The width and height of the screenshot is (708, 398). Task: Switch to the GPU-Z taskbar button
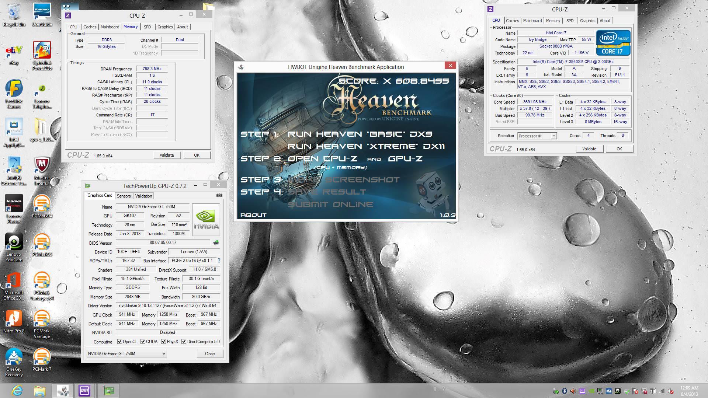[x=108, y=391]
